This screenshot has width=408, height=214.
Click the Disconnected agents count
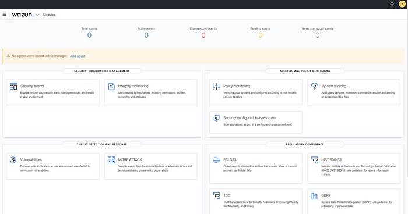click(x=203, y=35)
